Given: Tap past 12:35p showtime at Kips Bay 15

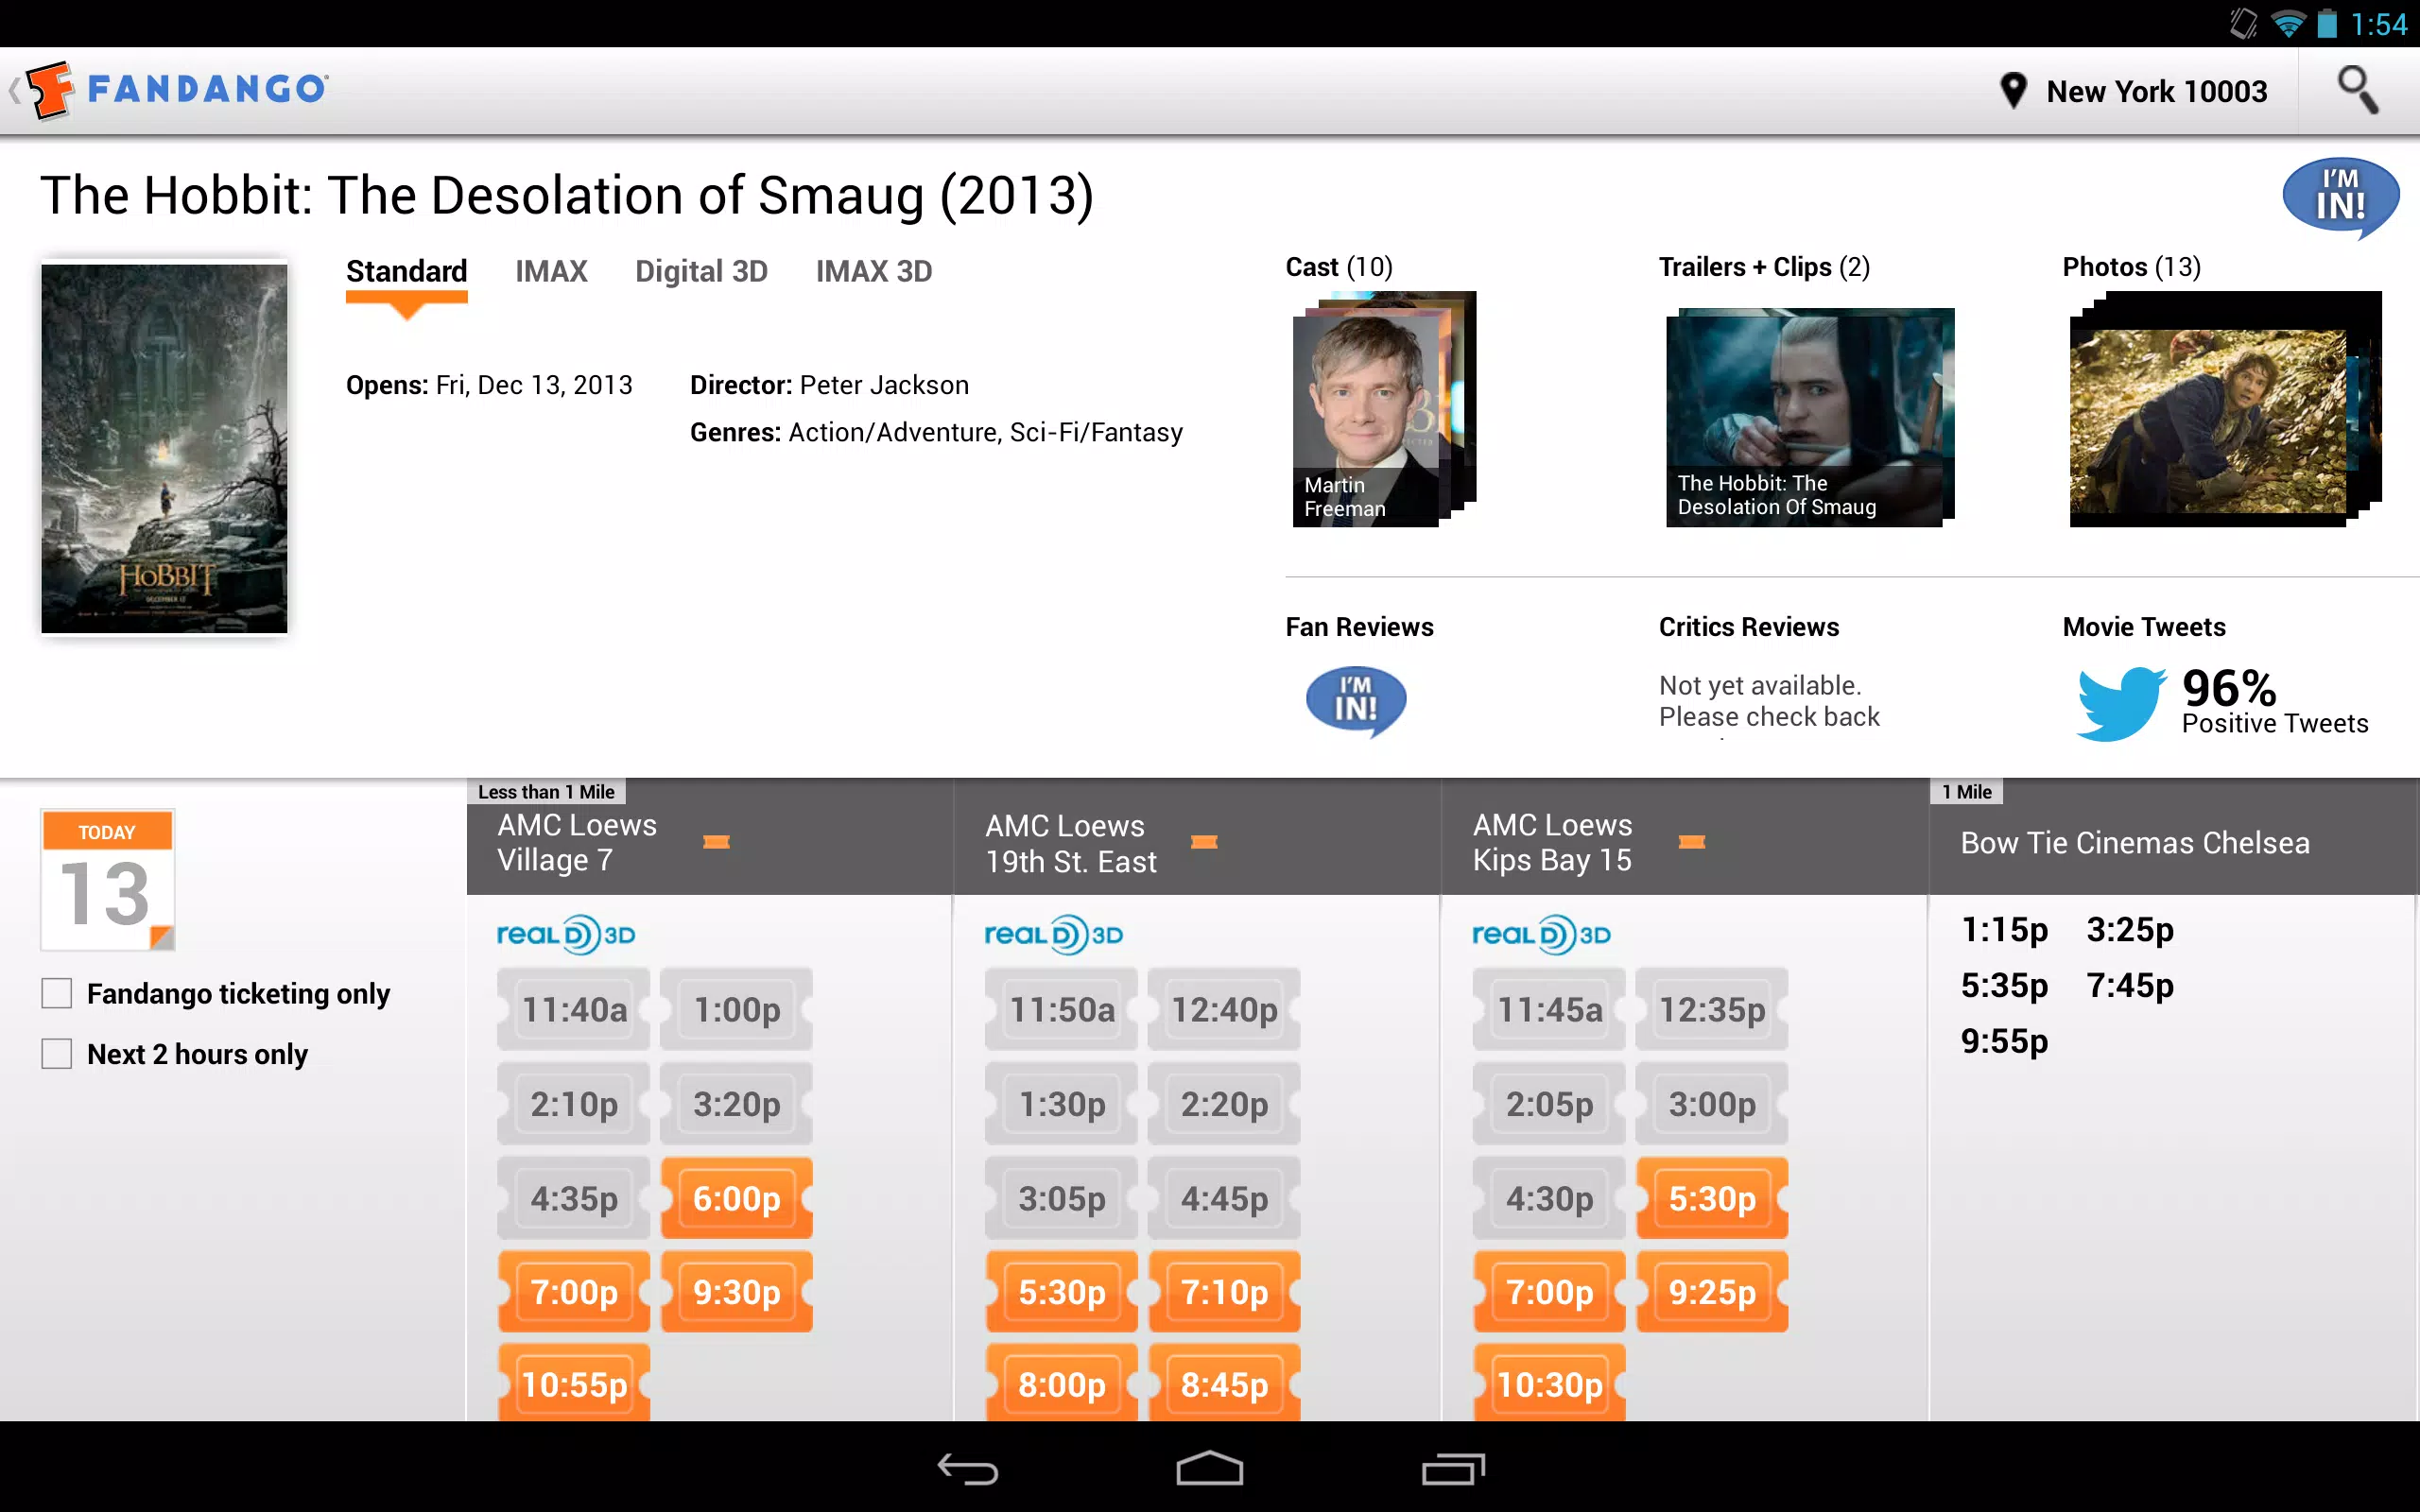Looking at the screenshot, I should point(1712,1009).
